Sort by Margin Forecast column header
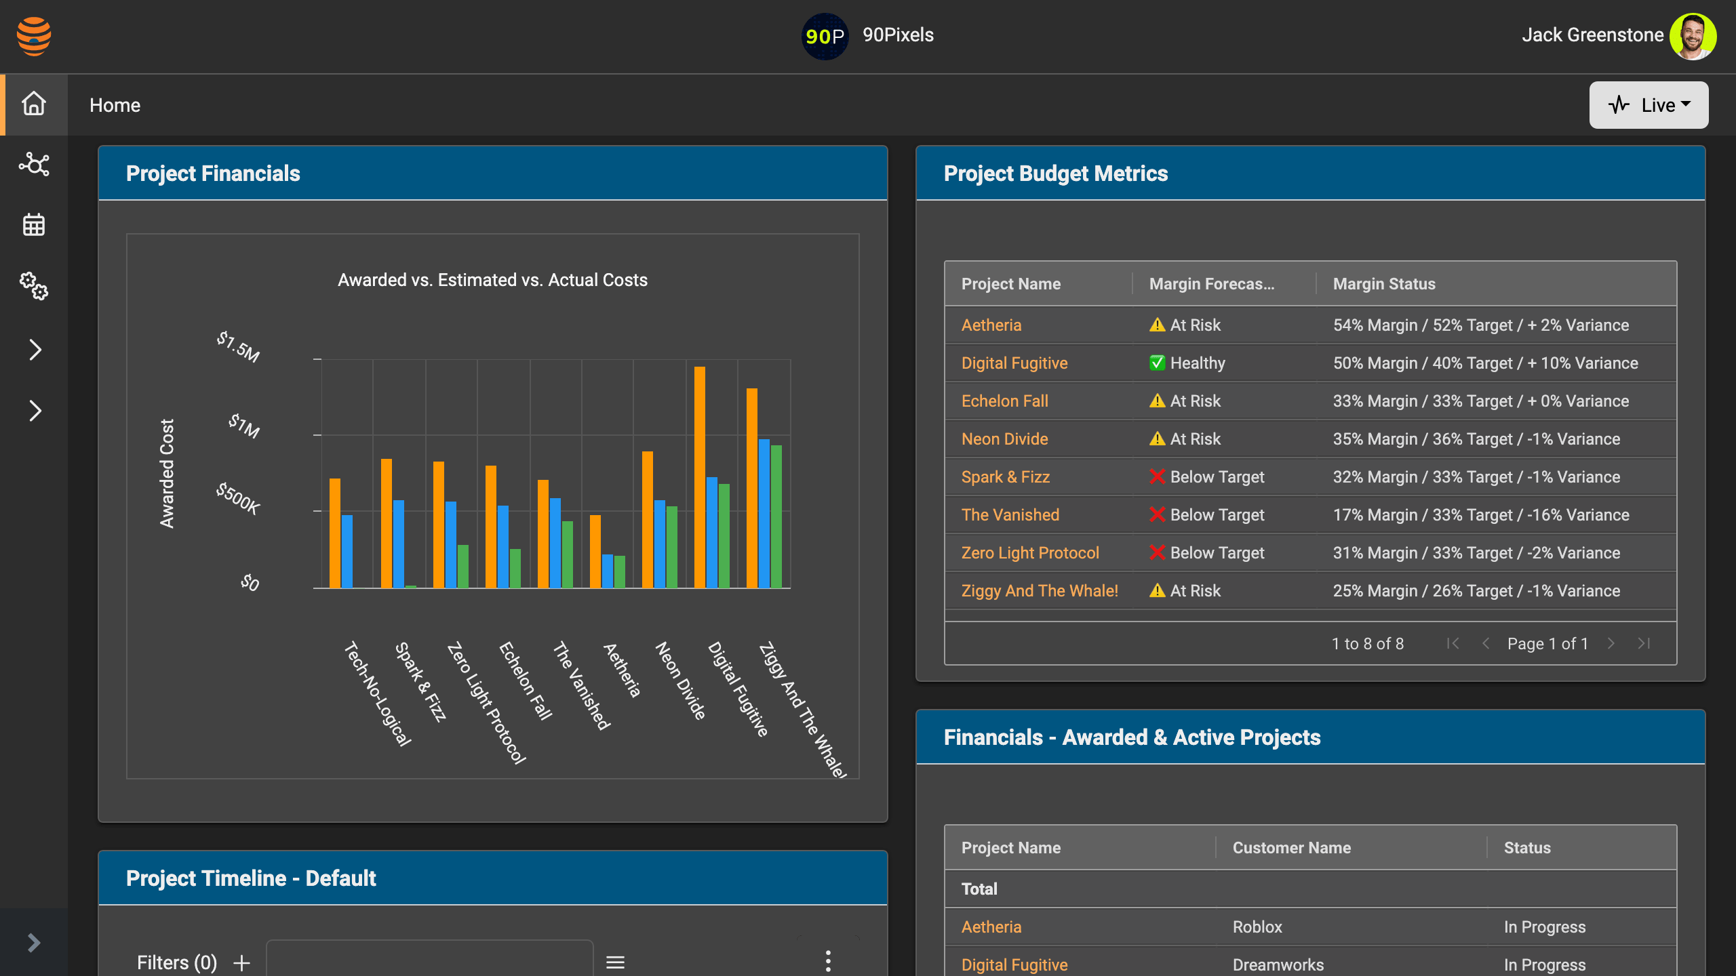The image size is (1736, 976). click(1211, 284)
